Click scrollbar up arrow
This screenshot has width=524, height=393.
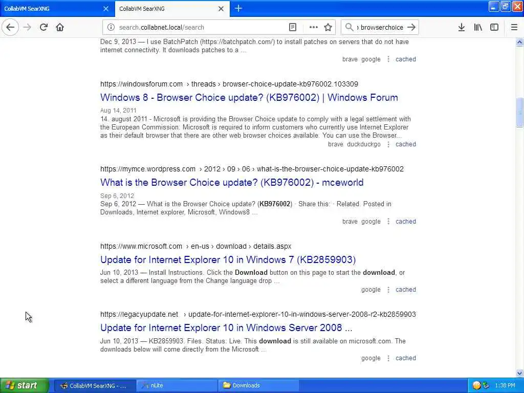click(519, 42)
